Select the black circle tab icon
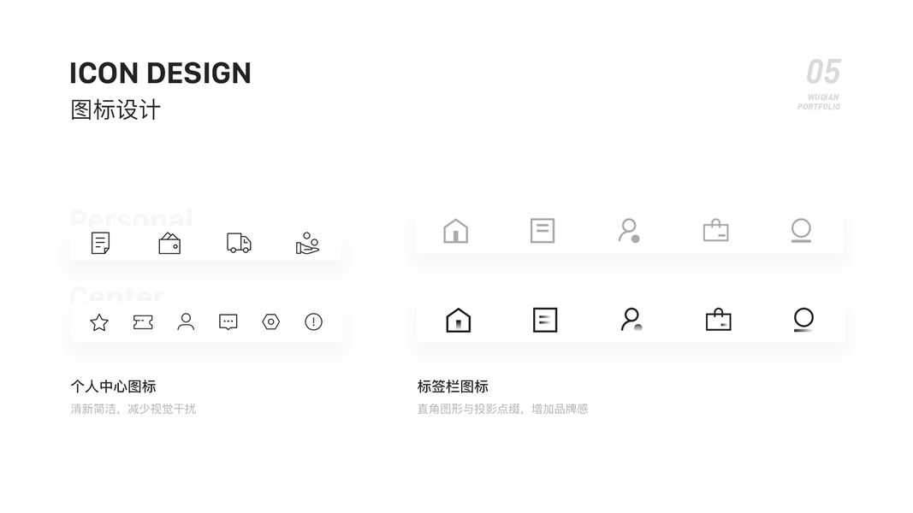The height and width of the screenshot is (513, 913). pos(803,319)
